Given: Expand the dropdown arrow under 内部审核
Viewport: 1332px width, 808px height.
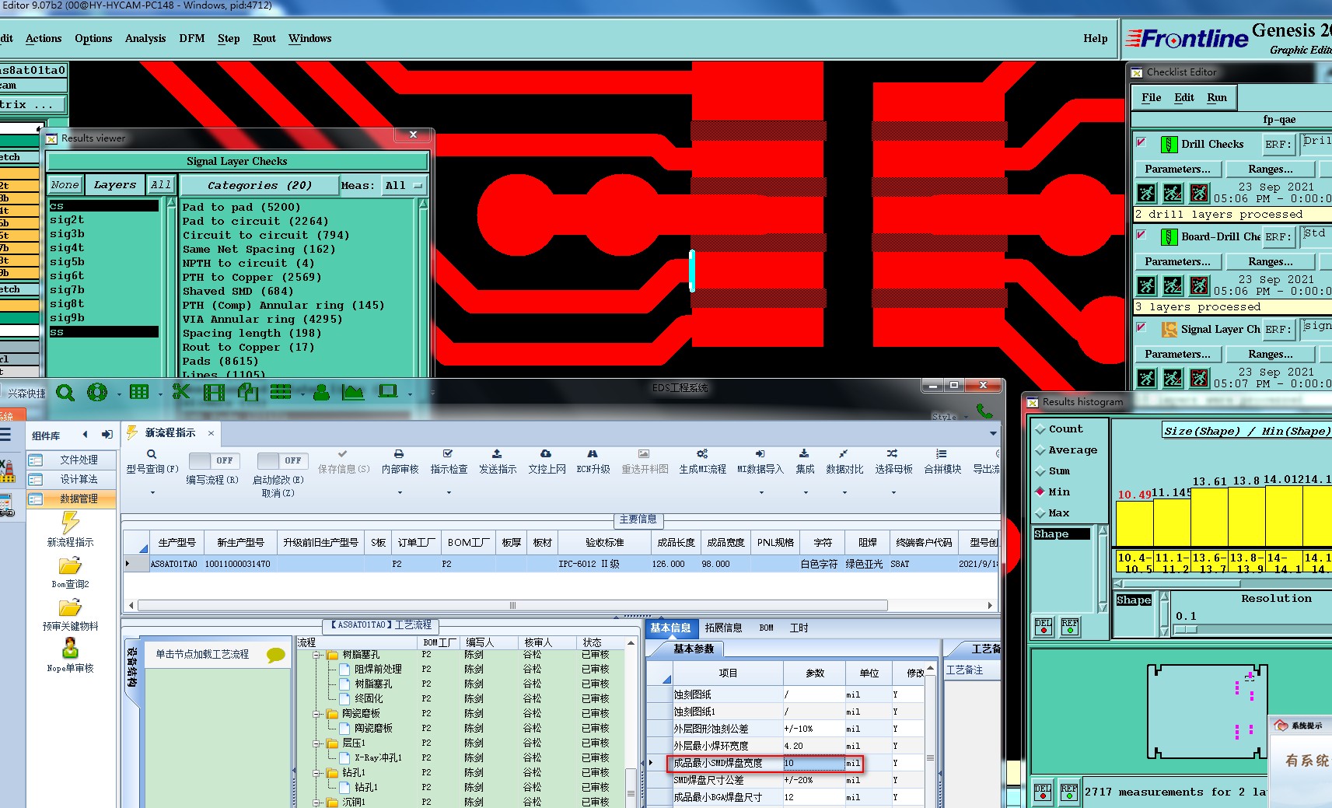Looking at the screenshot, I should click(400, 492).
